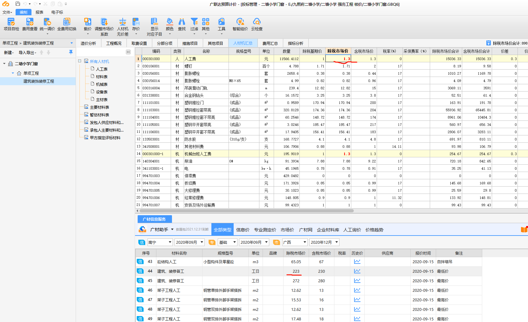Screen dimensions: 528x322
Task: Switch to the 造价分析 tab
Action: (x=88, y=43)
